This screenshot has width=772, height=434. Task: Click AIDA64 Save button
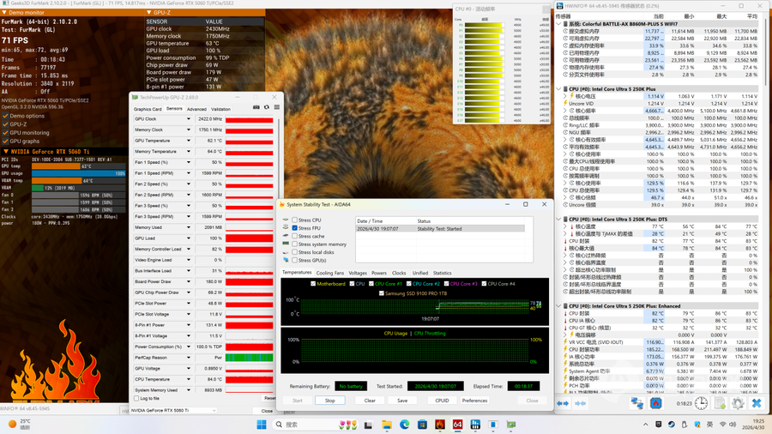pyautogui.click(x=402, y=401)
